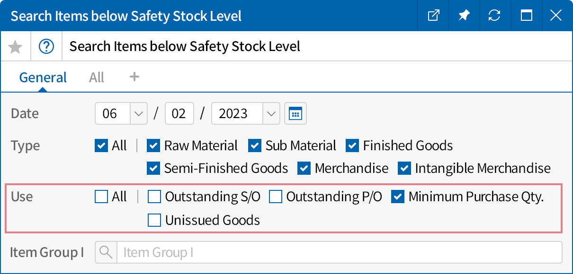
Task: Click the refresh icon in title bar
Action: pos(494,16)
